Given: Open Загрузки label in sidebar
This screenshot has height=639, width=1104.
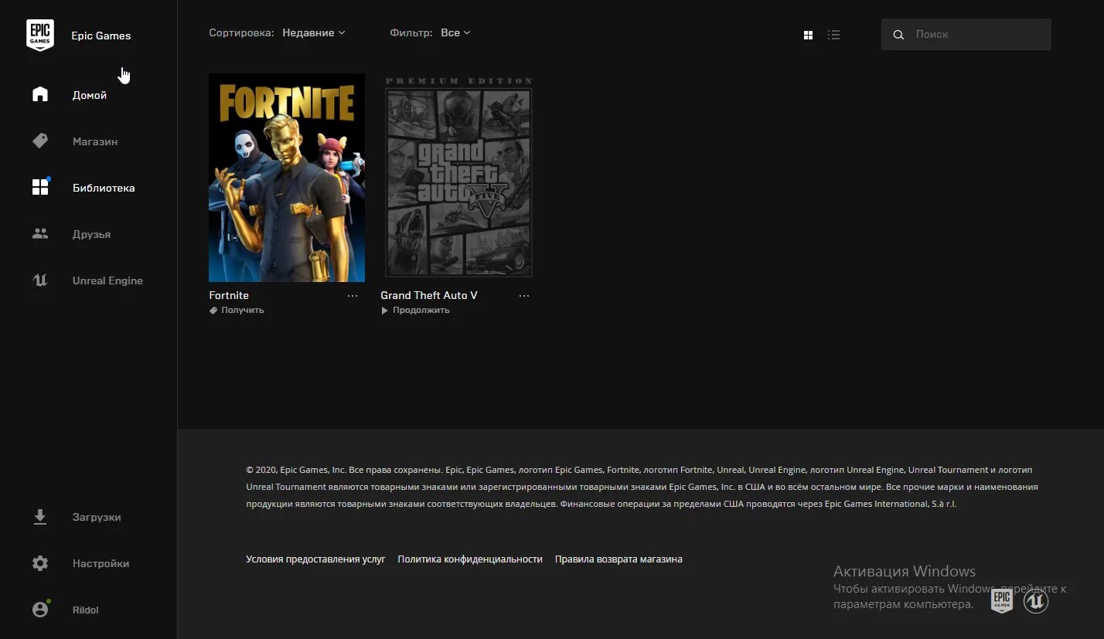Looking at the screenshot, I should click(97, 517).
